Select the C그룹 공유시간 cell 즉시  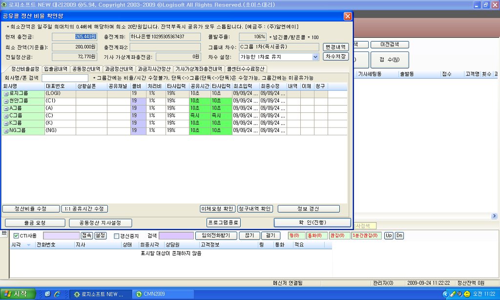click(200, 115)
